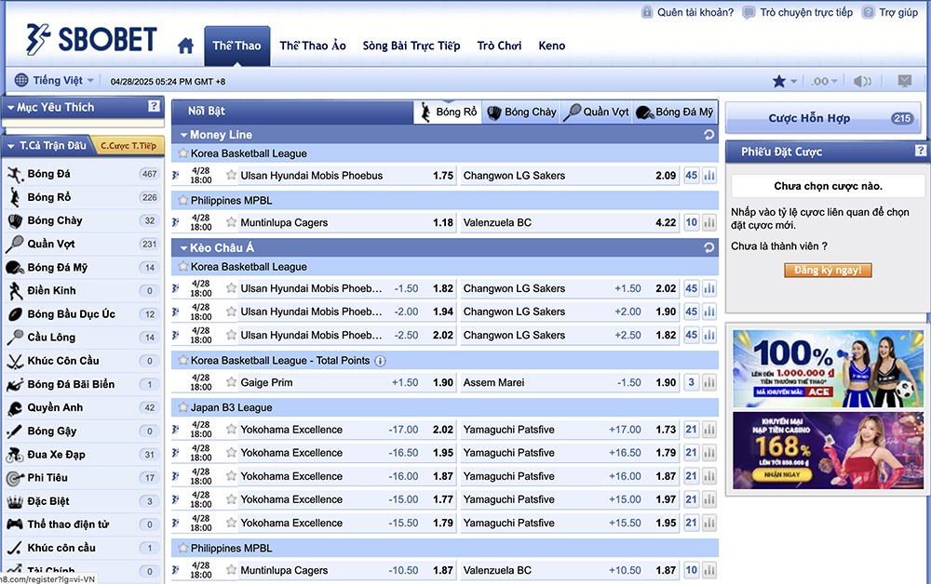Select Bóng Bầu Dục Úc category
This screenshot has height=584, width=931.
point(83,314)
